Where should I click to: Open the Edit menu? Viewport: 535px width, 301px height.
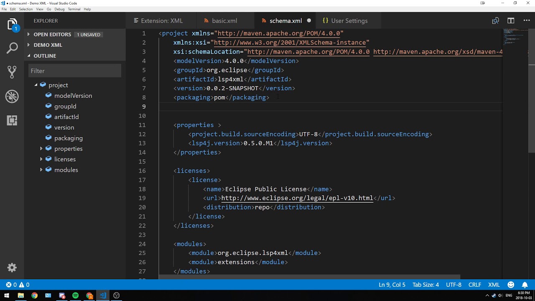coord(13,9)
